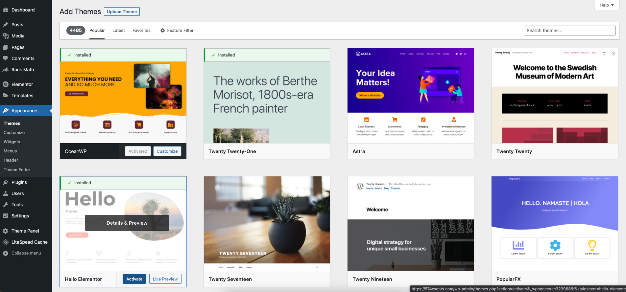Open Live Preview for Hello Elementor
This screenshot has height=292, width=626.
pyautogui.click(x=165, y=279)
